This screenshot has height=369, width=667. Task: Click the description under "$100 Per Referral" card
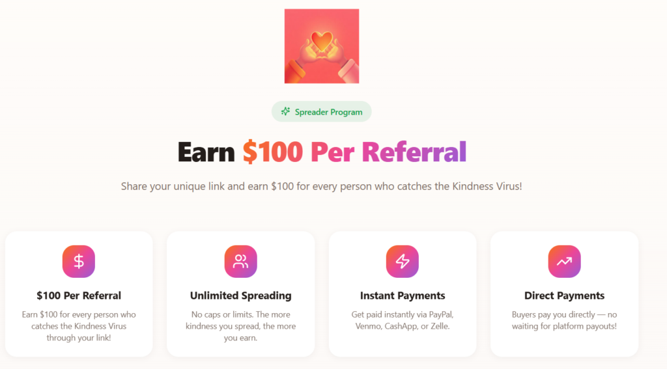coord(79,326)
